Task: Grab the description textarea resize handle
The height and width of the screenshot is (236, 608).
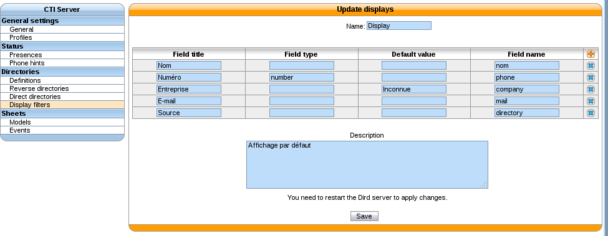Action: coord(484,185)
